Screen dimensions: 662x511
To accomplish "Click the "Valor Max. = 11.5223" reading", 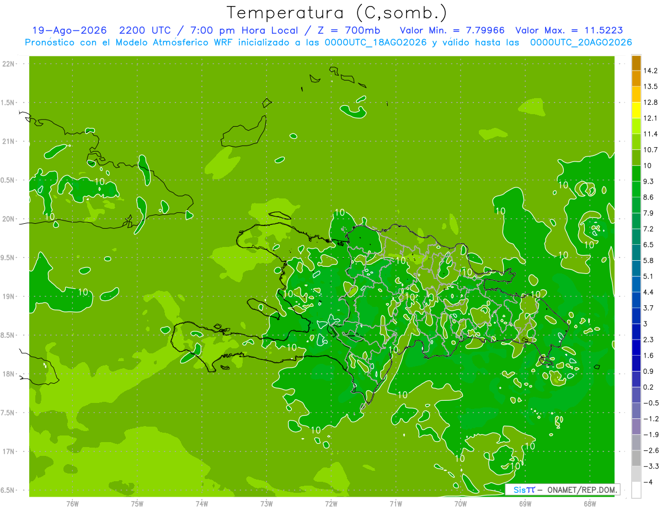I will pos(569,30).
